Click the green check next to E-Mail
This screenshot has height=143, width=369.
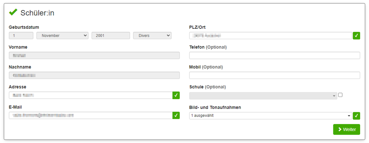176,115
